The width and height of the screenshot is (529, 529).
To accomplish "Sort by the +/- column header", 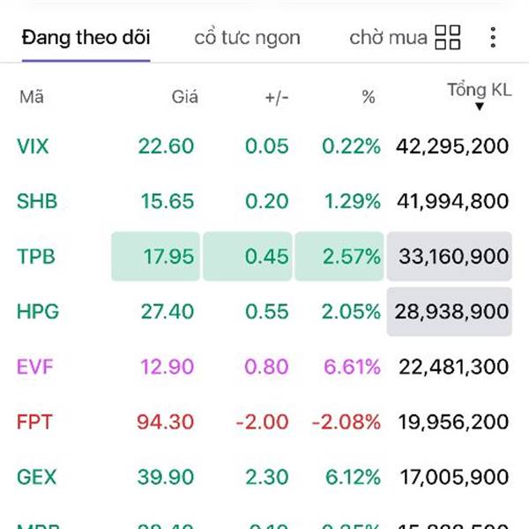I will point(276,97).
